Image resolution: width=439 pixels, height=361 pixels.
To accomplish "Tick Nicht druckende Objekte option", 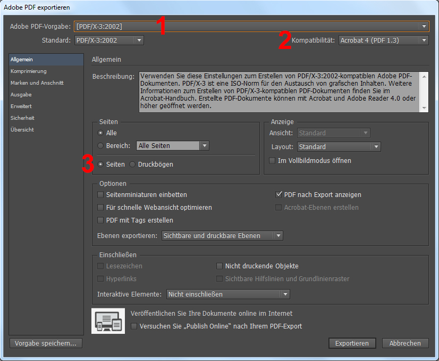I will click(x=219, y=266).
